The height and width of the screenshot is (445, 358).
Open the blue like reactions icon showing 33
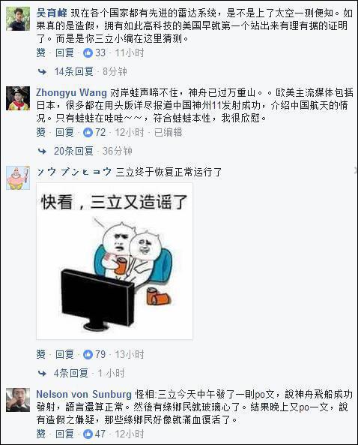[88, 53]
